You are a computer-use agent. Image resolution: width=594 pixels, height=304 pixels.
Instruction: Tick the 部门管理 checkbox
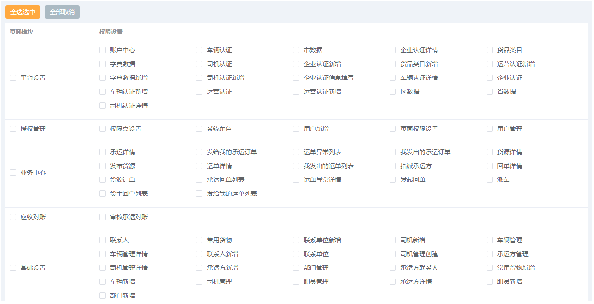pos(296,268)
